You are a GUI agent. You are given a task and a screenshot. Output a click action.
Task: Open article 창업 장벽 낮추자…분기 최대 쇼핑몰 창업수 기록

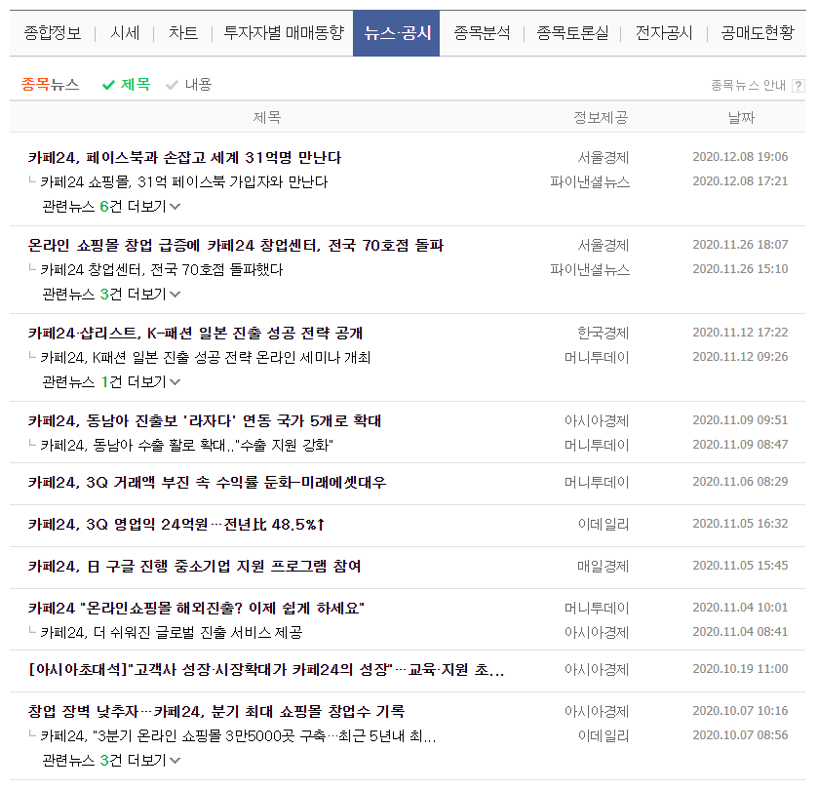(216, 712)
